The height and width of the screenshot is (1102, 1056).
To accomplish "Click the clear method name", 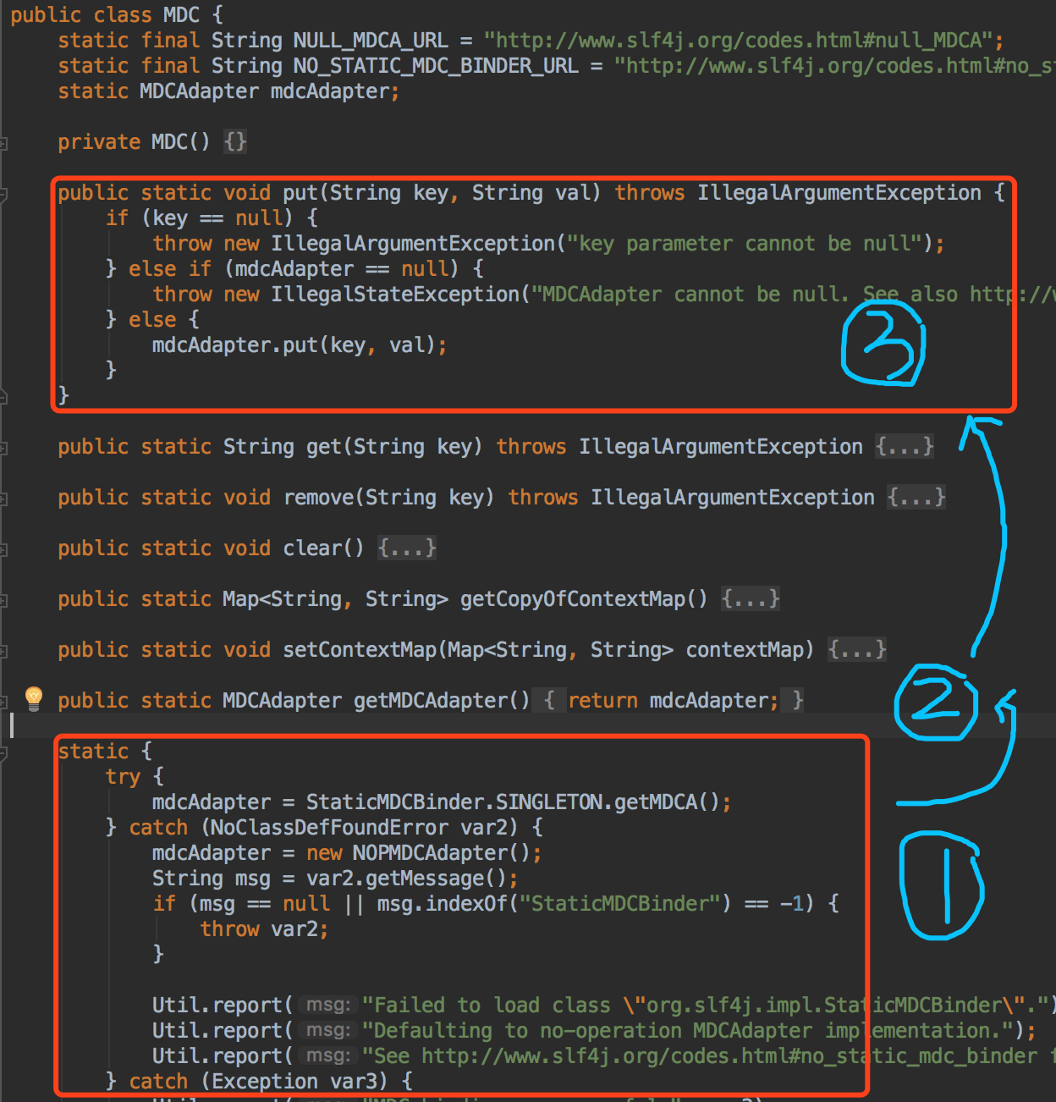I will click(x=311, y=548).
